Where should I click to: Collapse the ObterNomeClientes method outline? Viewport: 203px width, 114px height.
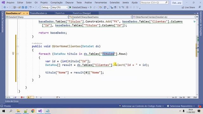17,46
